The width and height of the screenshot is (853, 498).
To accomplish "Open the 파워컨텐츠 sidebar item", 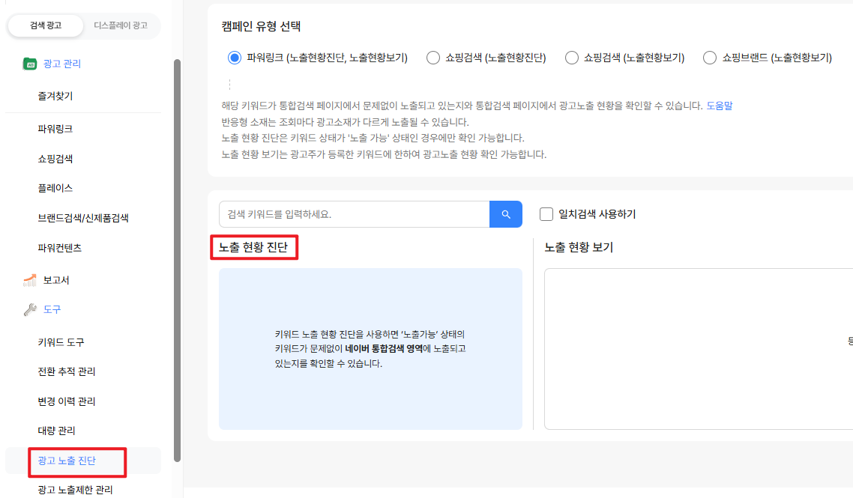I will pos(60,247).
